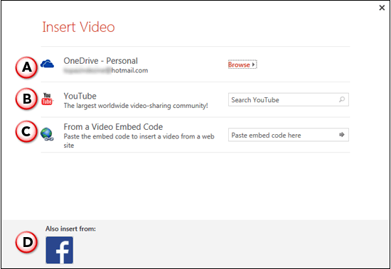Click the OneDrive cloud icon

tap(47, 64)
